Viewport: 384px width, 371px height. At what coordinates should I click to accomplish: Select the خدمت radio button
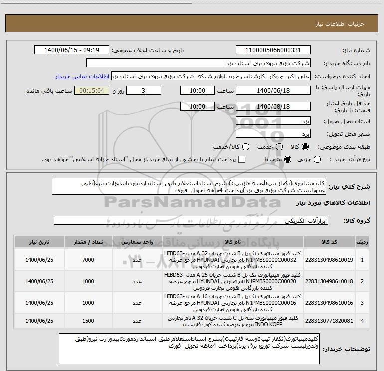click(279, 147)
